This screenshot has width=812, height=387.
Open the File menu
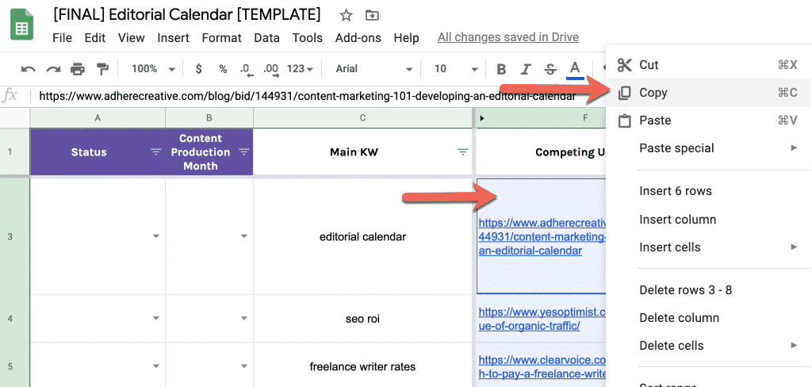click(62, 38)
